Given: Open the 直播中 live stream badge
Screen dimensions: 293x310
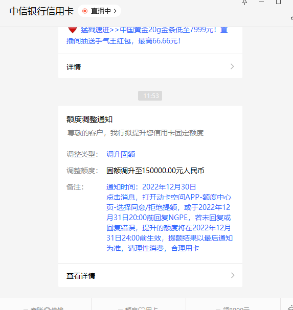Looking at the screenshot, I should coord(100,11).
